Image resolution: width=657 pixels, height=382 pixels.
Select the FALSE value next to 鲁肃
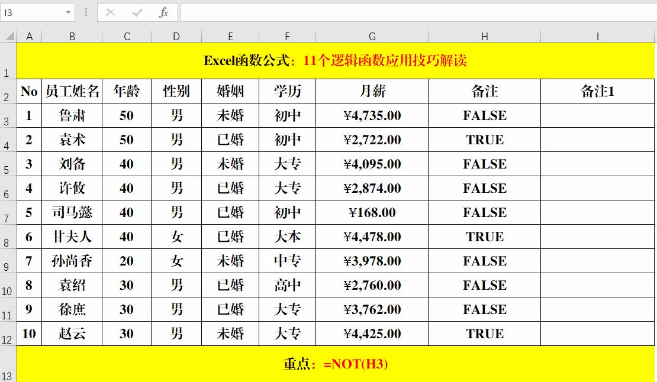click(x=484, y=115)
